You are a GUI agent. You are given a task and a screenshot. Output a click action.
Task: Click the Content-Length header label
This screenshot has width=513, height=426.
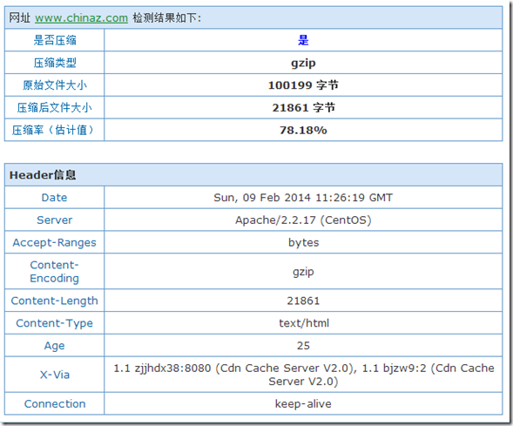coord(54,301)
